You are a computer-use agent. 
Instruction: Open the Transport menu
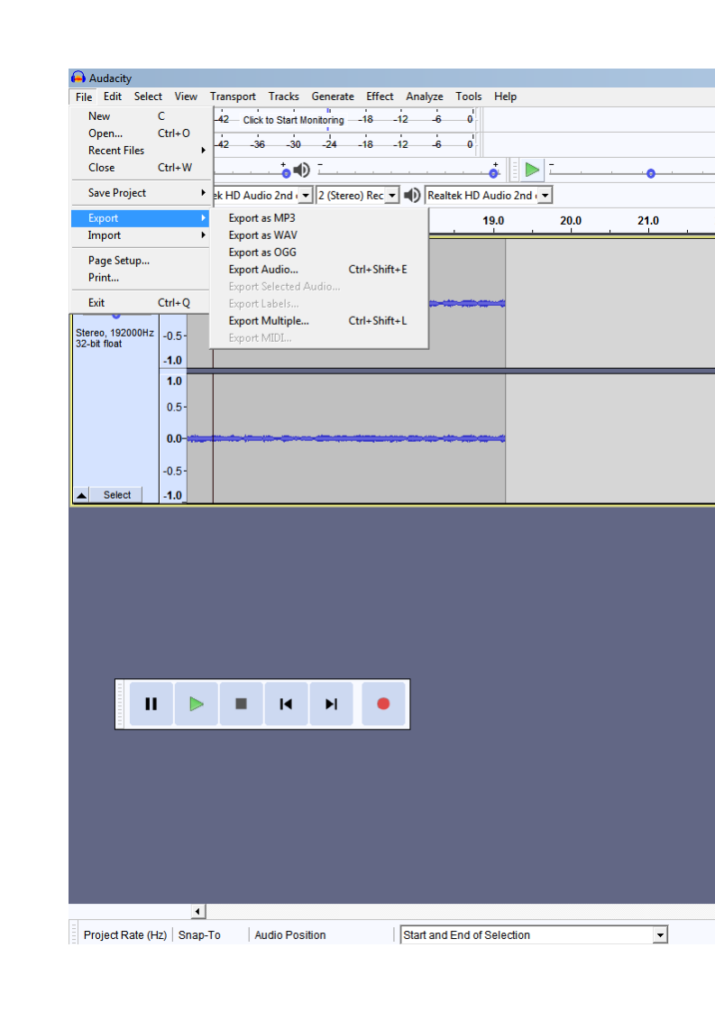point(233,97)
